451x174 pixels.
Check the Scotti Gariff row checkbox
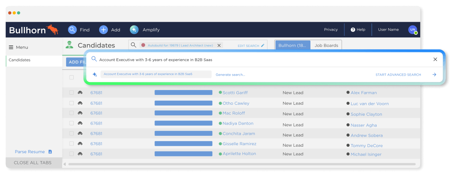coord(71,92)
